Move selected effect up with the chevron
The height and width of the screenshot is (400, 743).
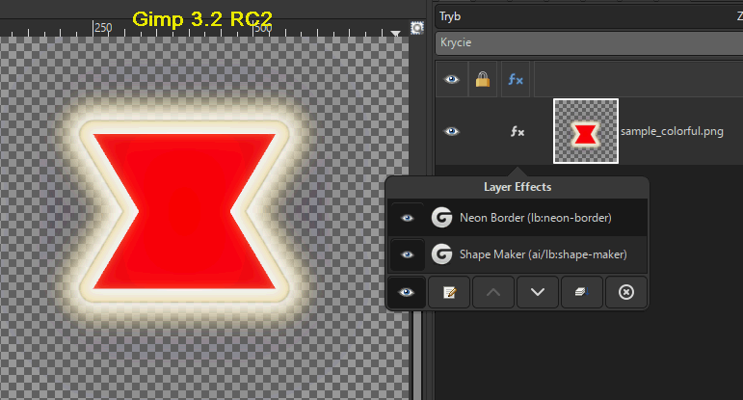(x=492, y=292)
